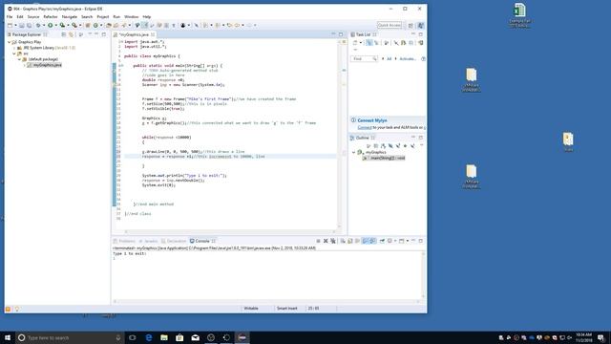Toggle Scheduled view in Task List

(x=376, y=43)
